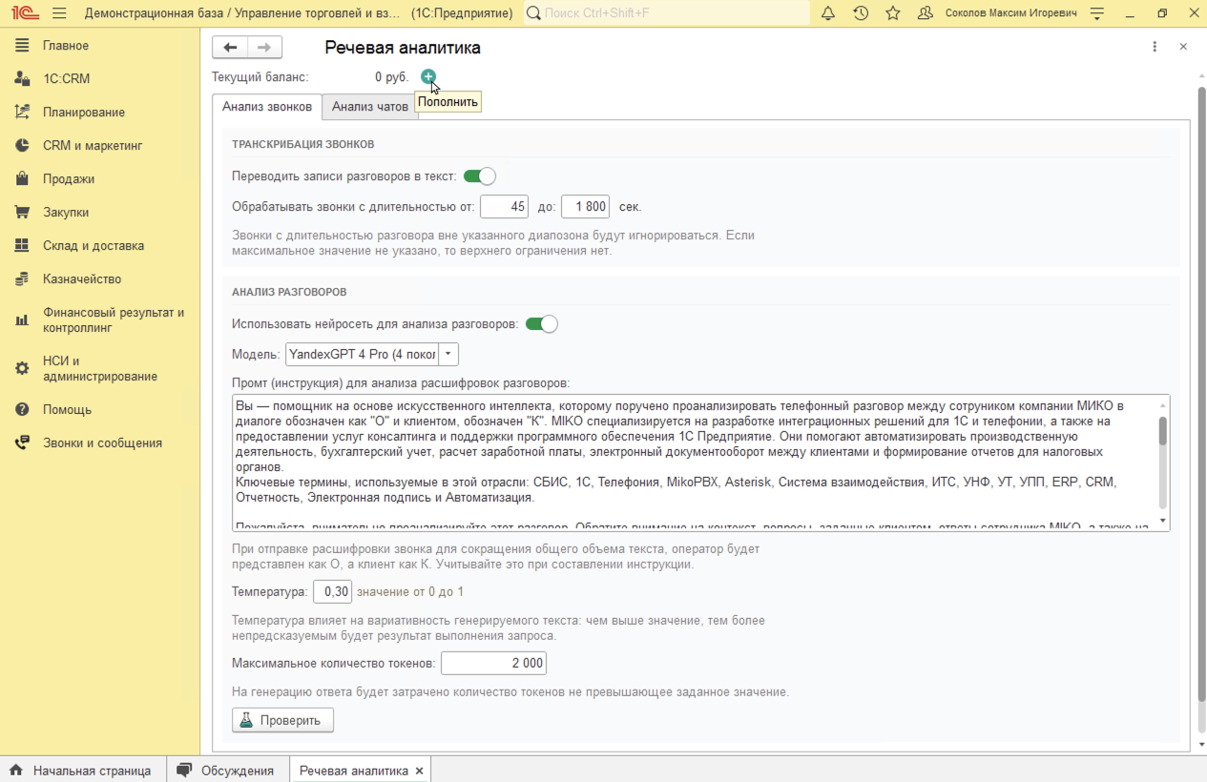This screenshot has height=782, width=1207.
Task: Switch to the Анализ чатов tab
Action: pos(368,106)
